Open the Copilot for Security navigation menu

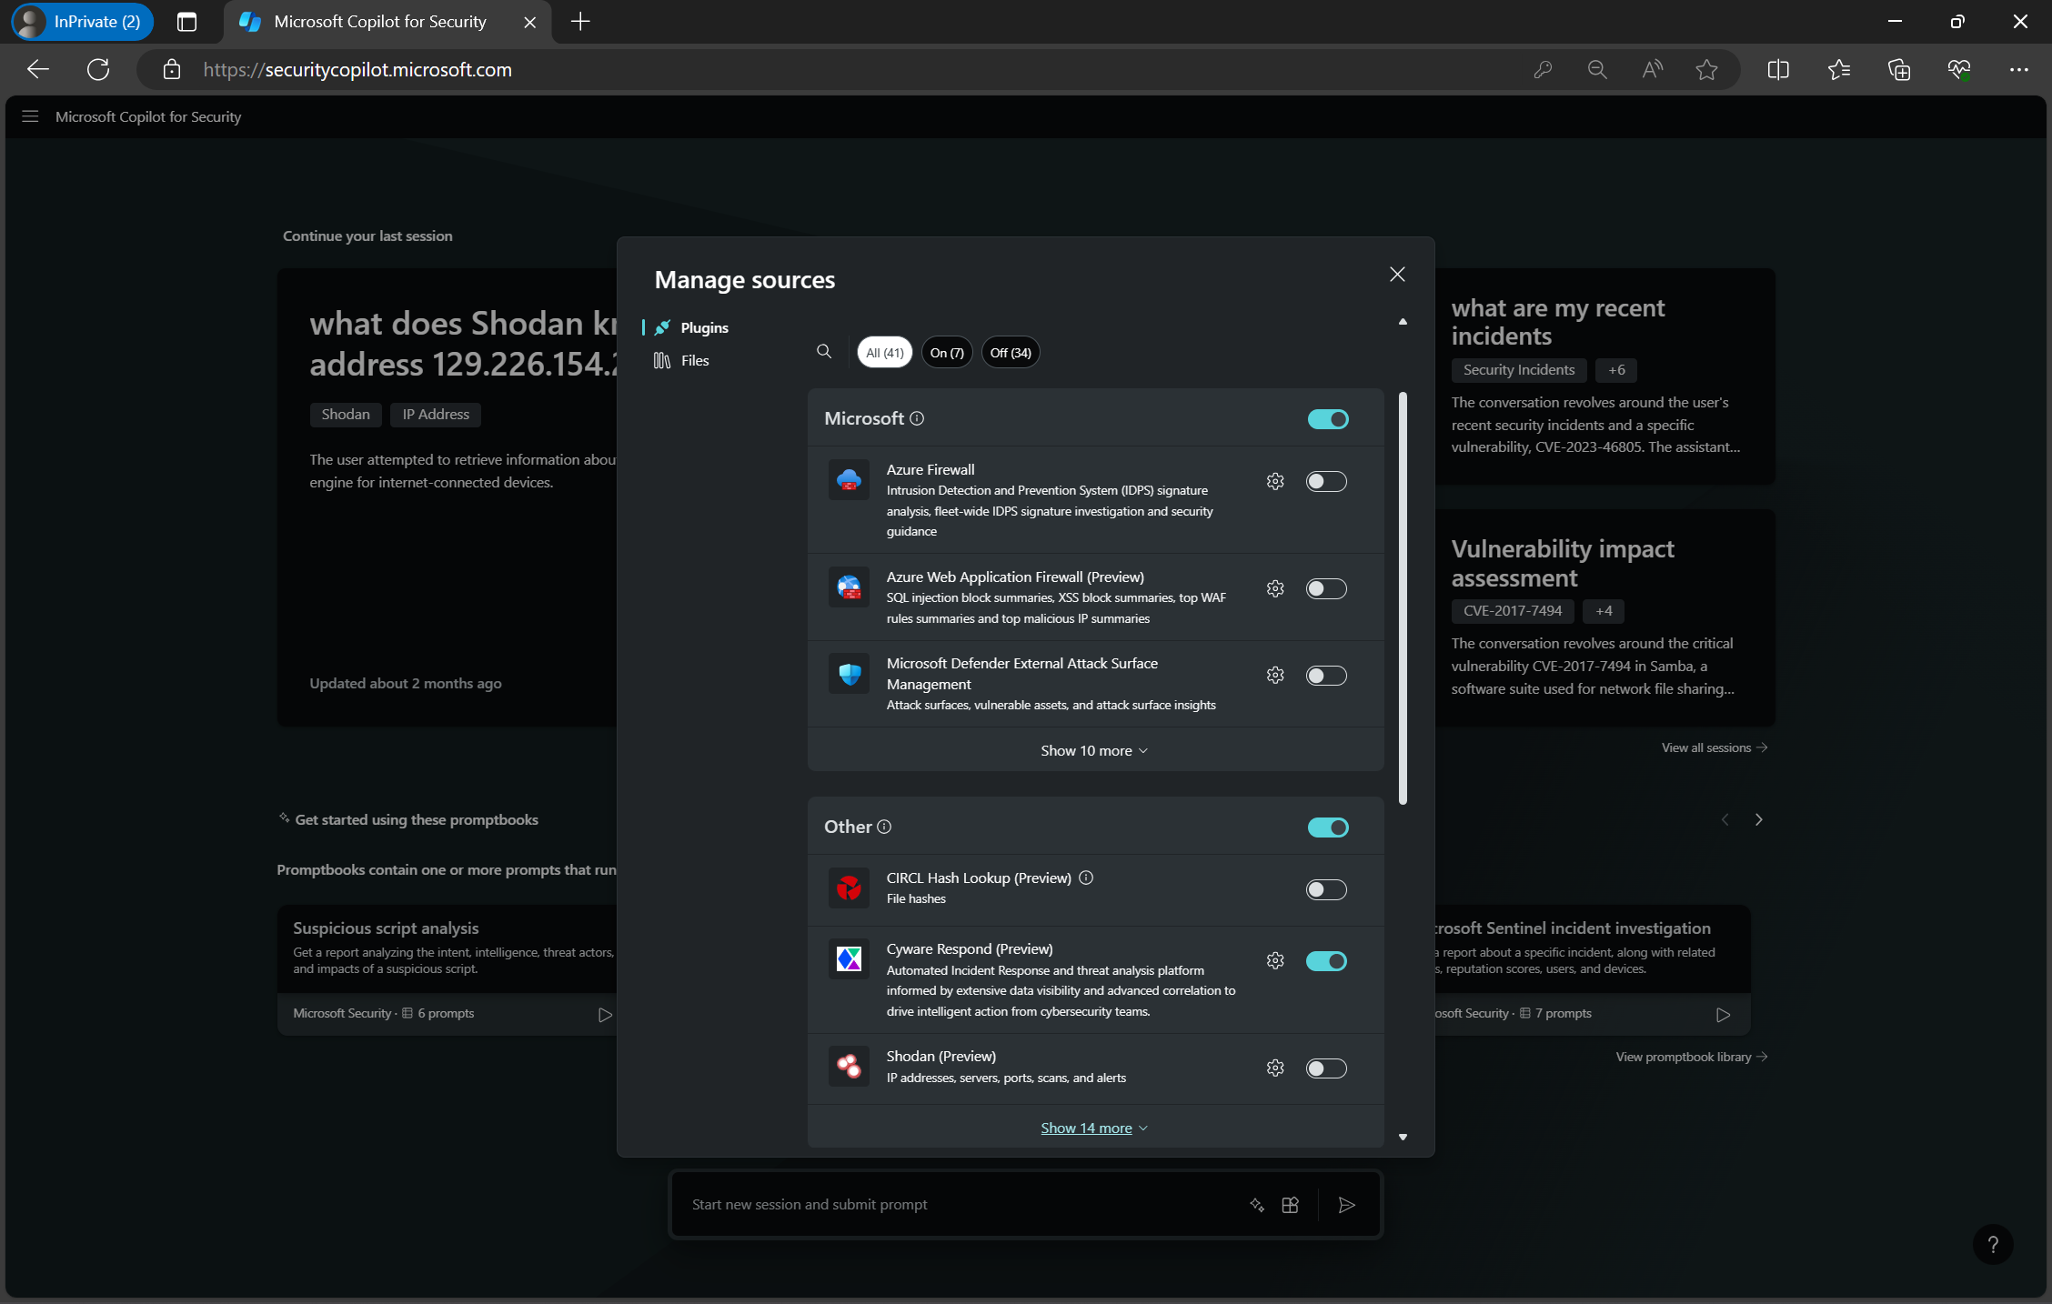coord(30,116)
